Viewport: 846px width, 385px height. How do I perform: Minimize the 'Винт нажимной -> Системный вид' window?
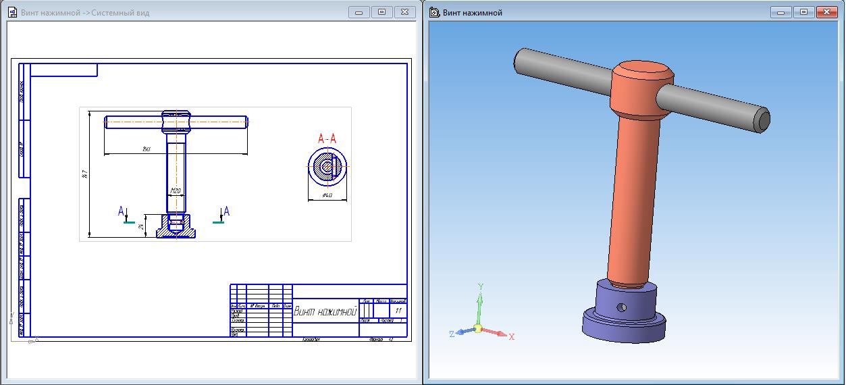coord(360,12)
